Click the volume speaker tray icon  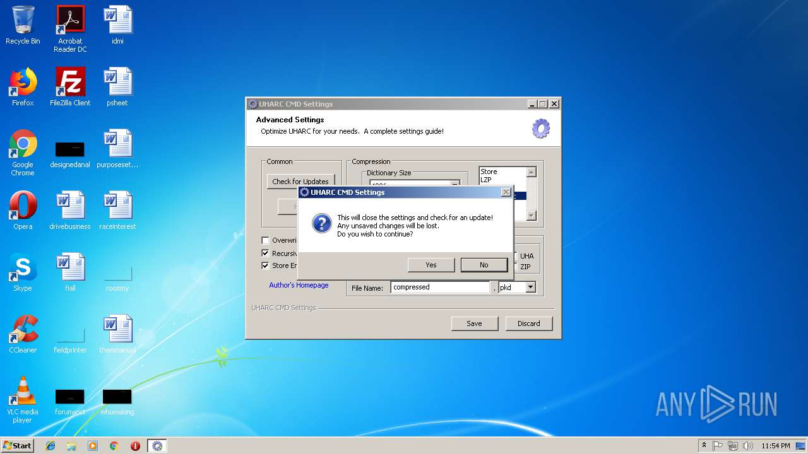747,446
